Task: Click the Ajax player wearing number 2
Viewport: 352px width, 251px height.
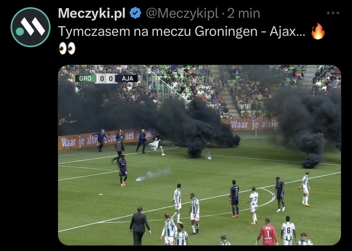Action: tap(235, 199)
